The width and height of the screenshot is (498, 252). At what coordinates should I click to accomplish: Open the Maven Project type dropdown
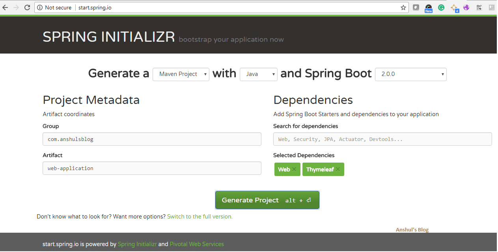181,74
